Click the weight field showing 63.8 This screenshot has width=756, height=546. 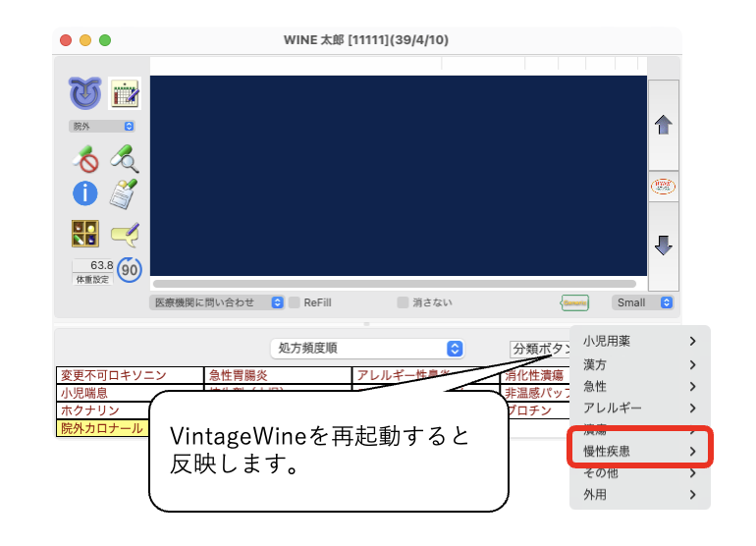tap(93, 265)
